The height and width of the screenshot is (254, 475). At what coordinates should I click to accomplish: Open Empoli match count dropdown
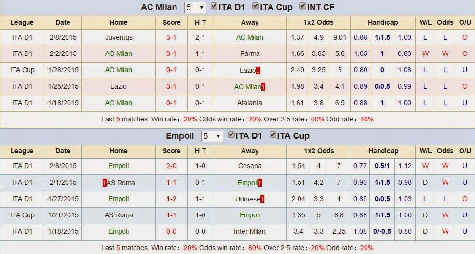coord(212,136)
